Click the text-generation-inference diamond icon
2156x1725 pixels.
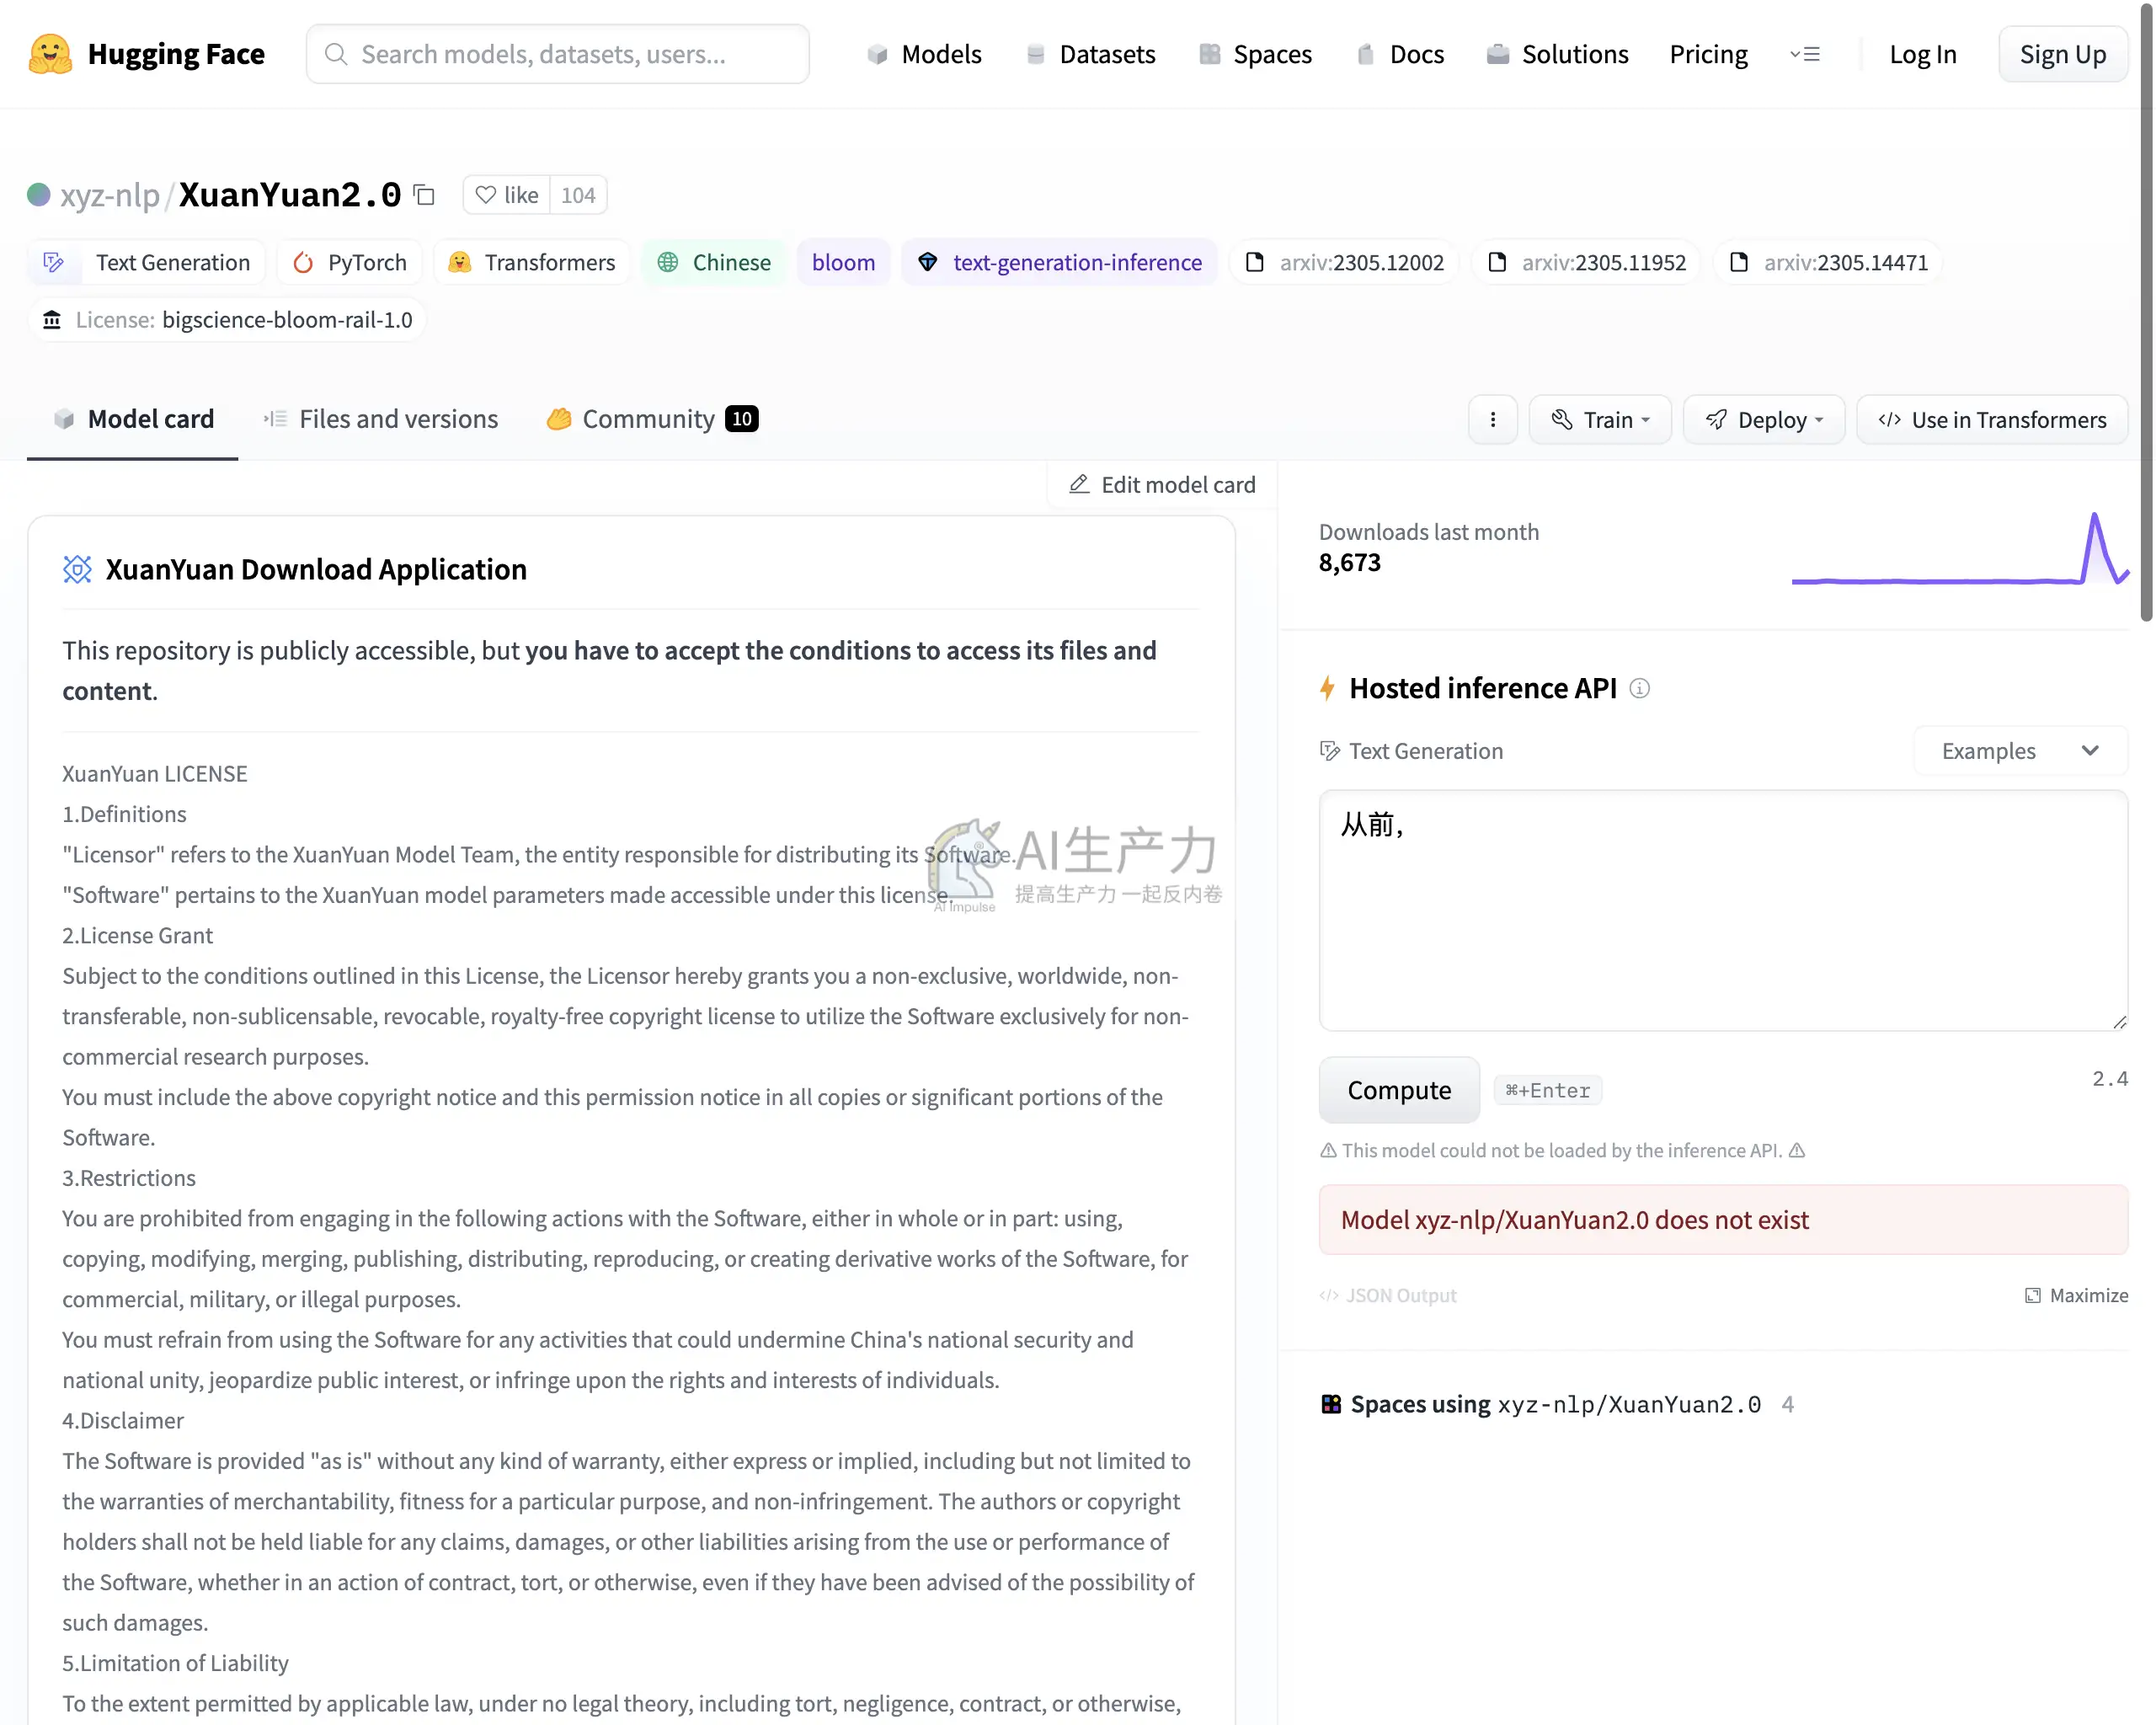tap(928, 263)
